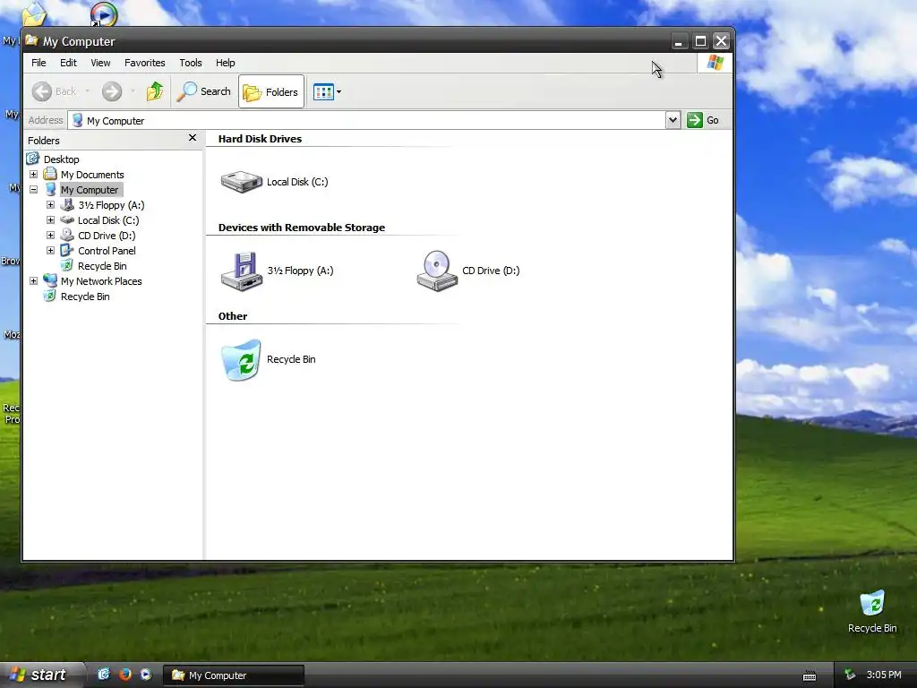Select CD Drive (D:) in tree
Viewport: 917px width, 688px height.
[107, 236]
